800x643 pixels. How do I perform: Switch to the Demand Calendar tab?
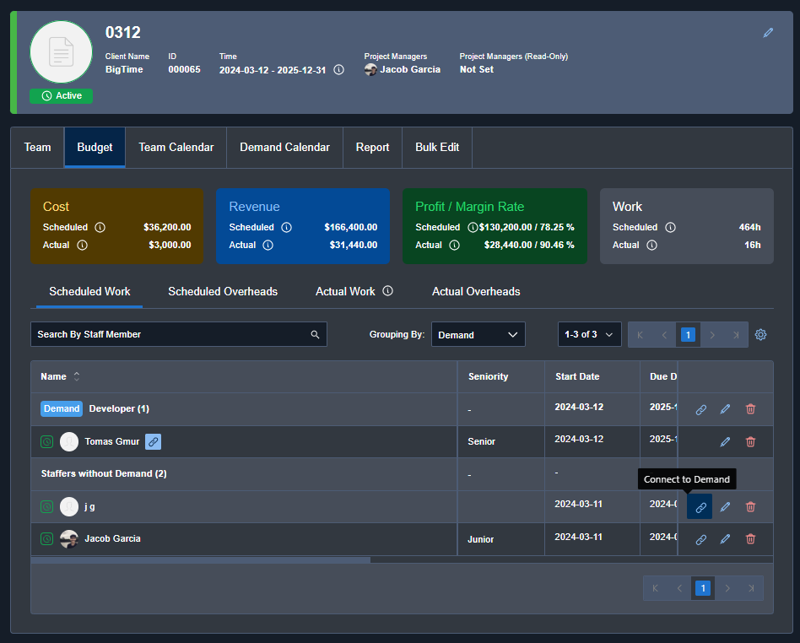pos(284,147)
